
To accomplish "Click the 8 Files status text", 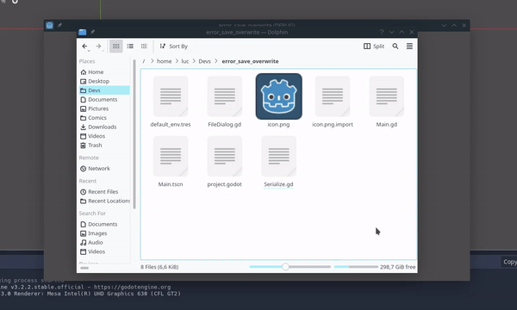I will click(159, 267).
